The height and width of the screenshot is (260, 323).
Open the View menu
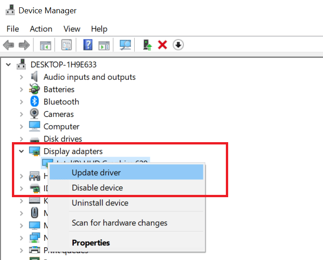pos(71,29)
